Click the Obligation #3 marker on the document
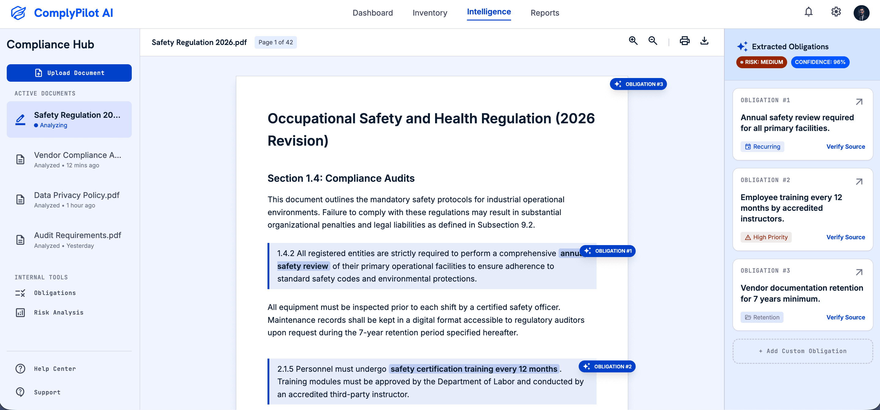 (x=638, y=84)
